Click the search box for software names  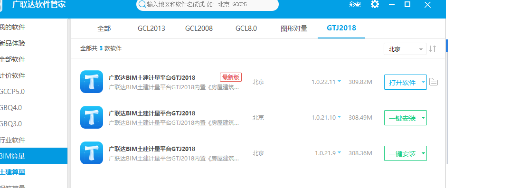pyautogui.click(x=208, y=5)
